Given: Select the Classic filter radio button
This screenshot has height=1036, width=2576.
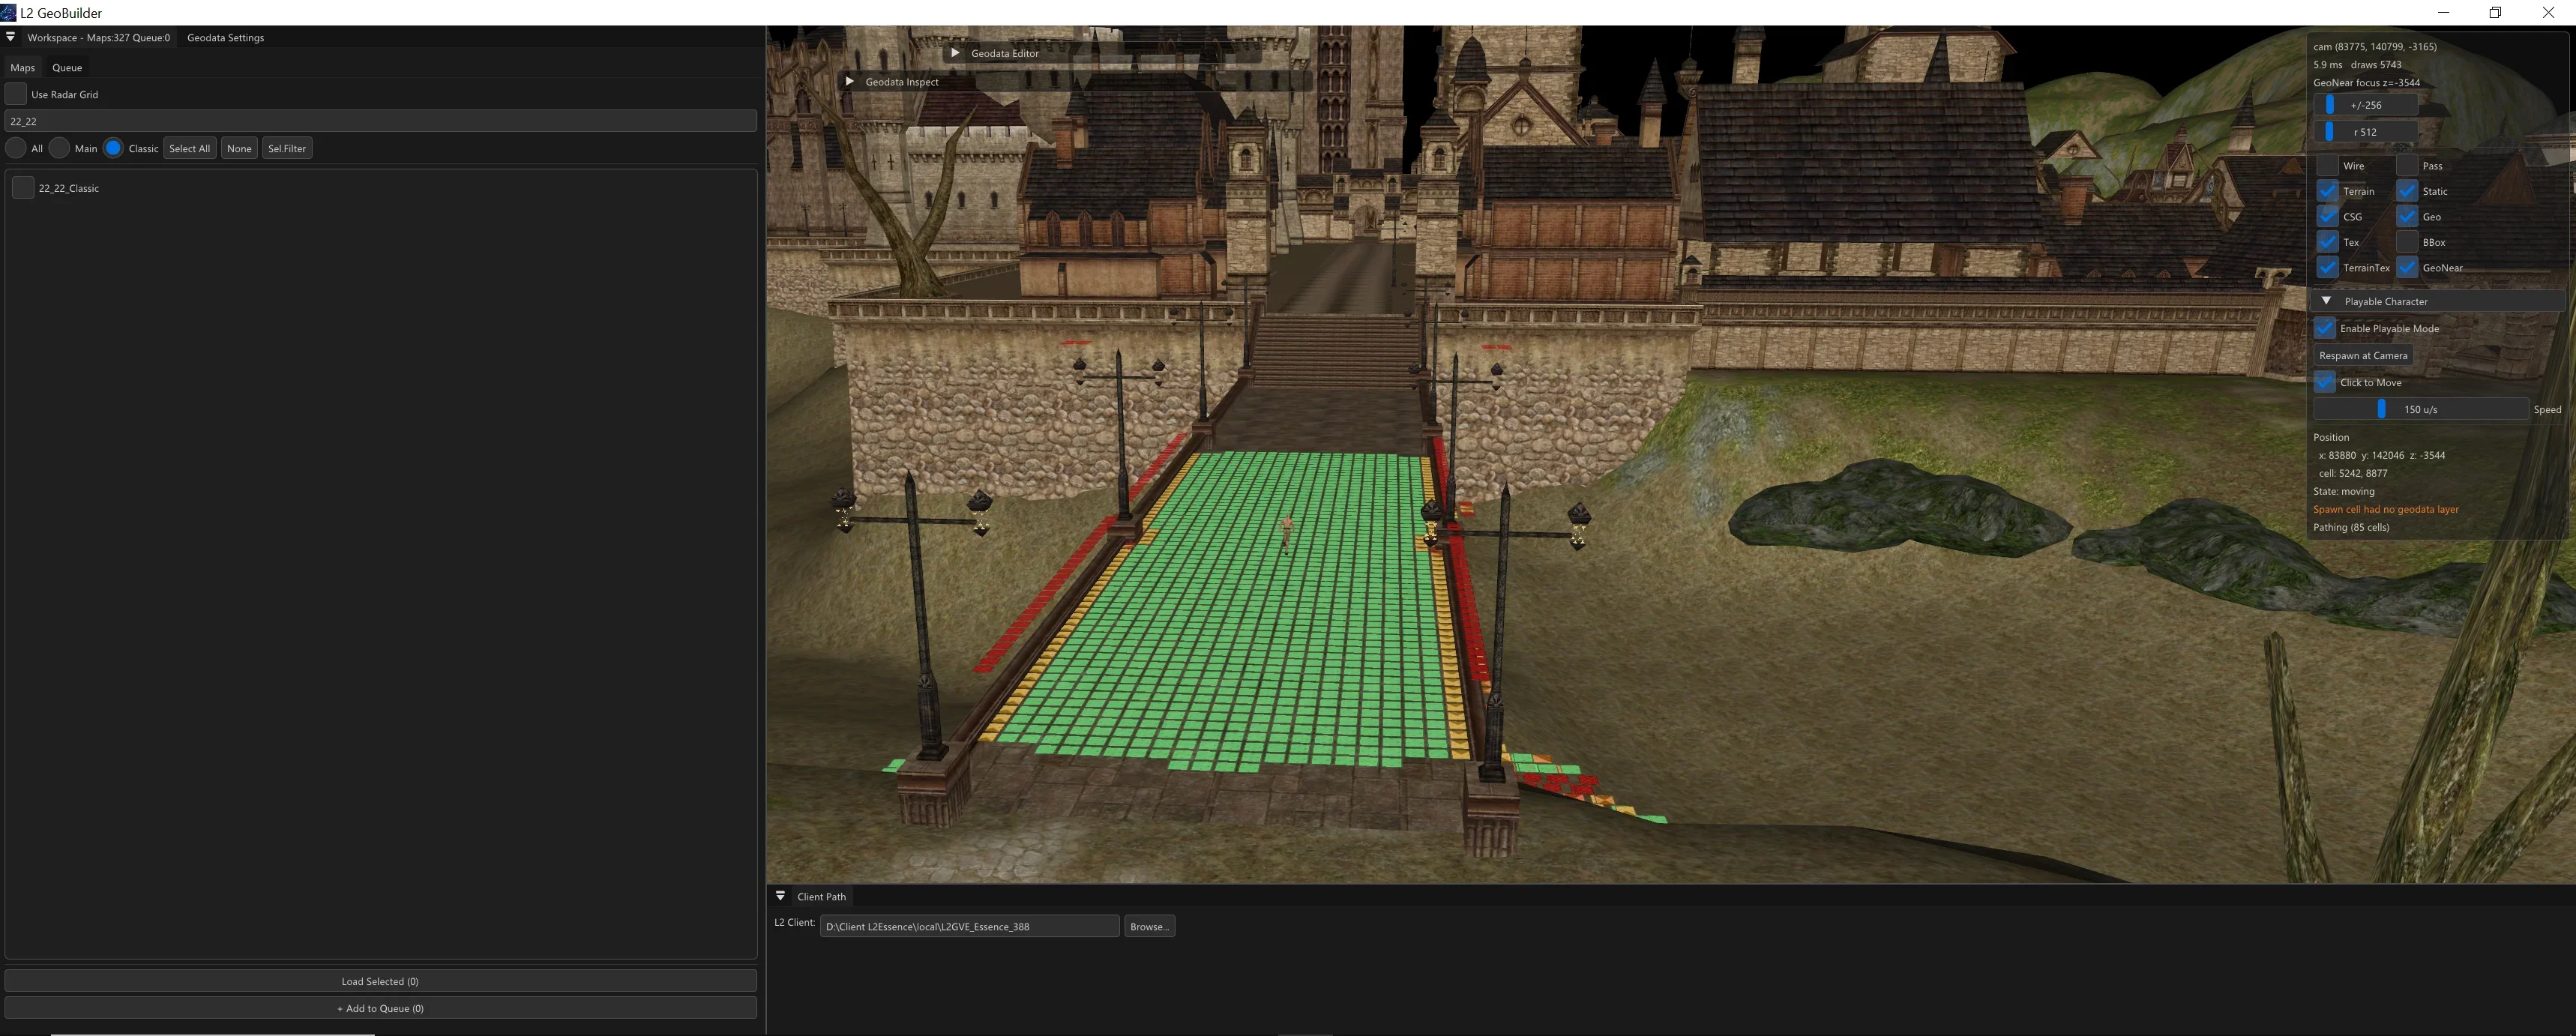Looking at the screenshot, I should (113, 148).
